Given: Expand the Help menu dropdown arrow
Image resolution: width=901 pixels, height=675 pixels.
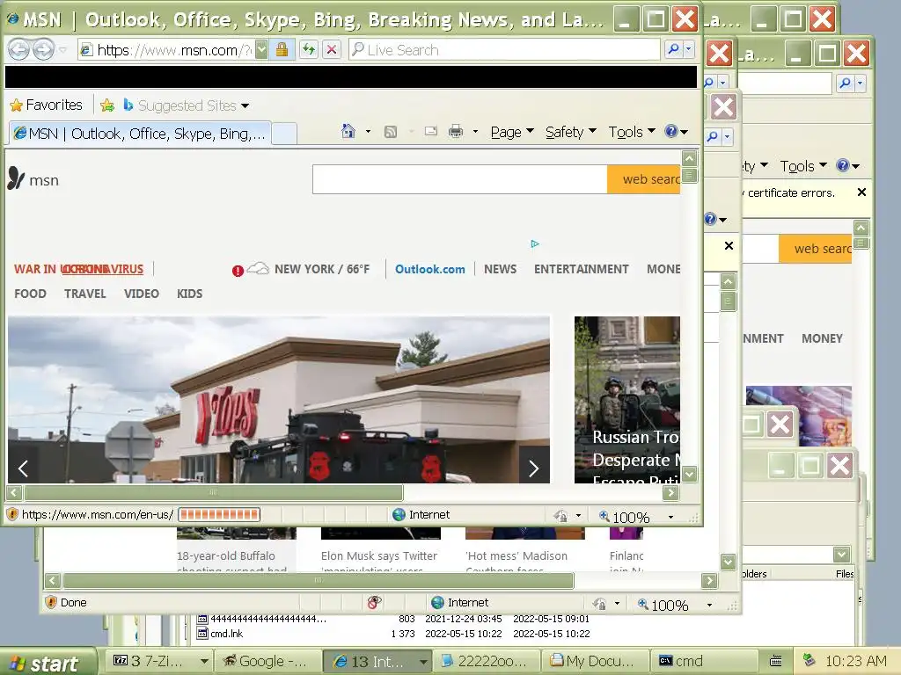Looking at the screenshot, I should point(685,132).
